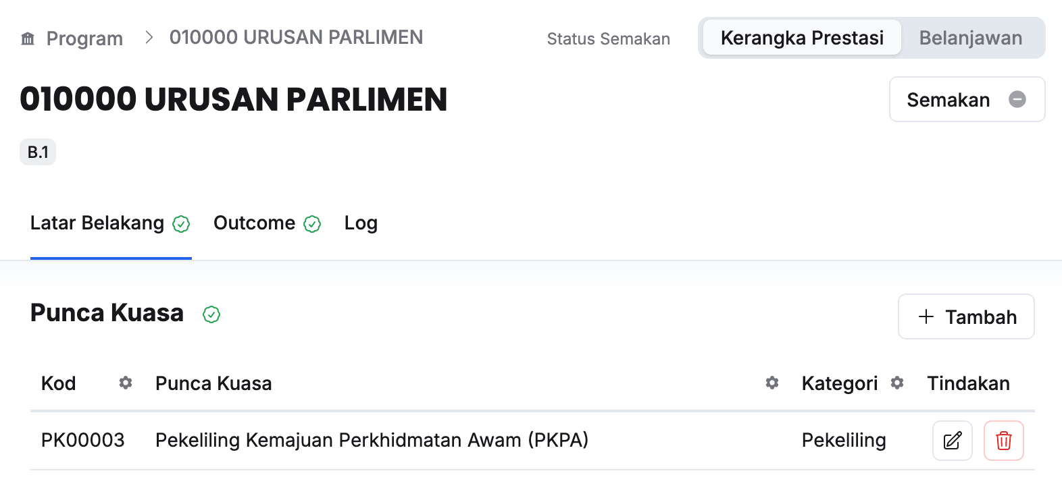Open the Kategori column settings gear
The width and height of the screenshot is (1062, 498).
(897, 383)
